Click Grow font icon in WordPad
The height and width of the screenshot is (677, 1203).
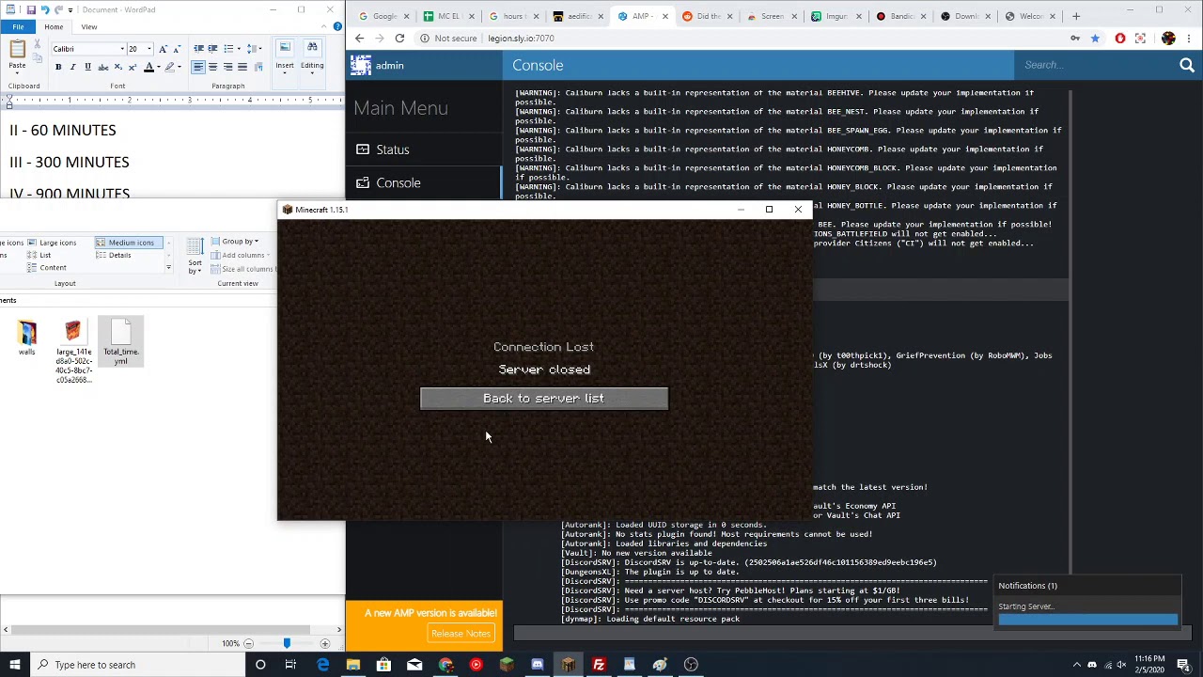(163, 49)
